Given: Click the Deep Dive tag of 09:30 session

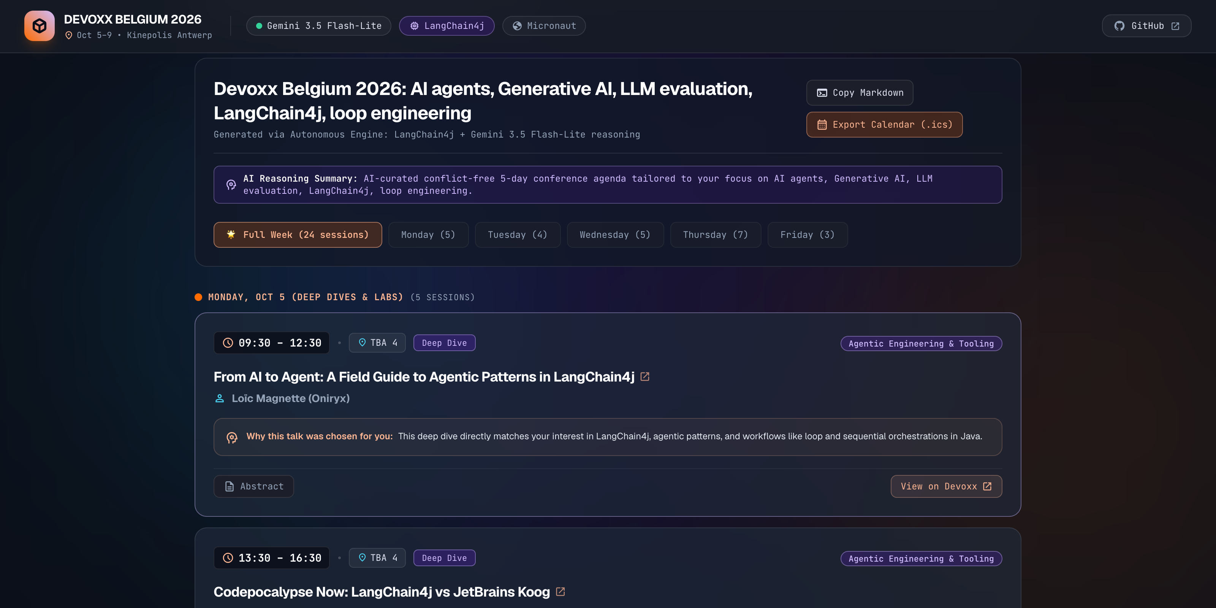Looking at the screenshot, I should pyautogui.click(x=444, y=343).
